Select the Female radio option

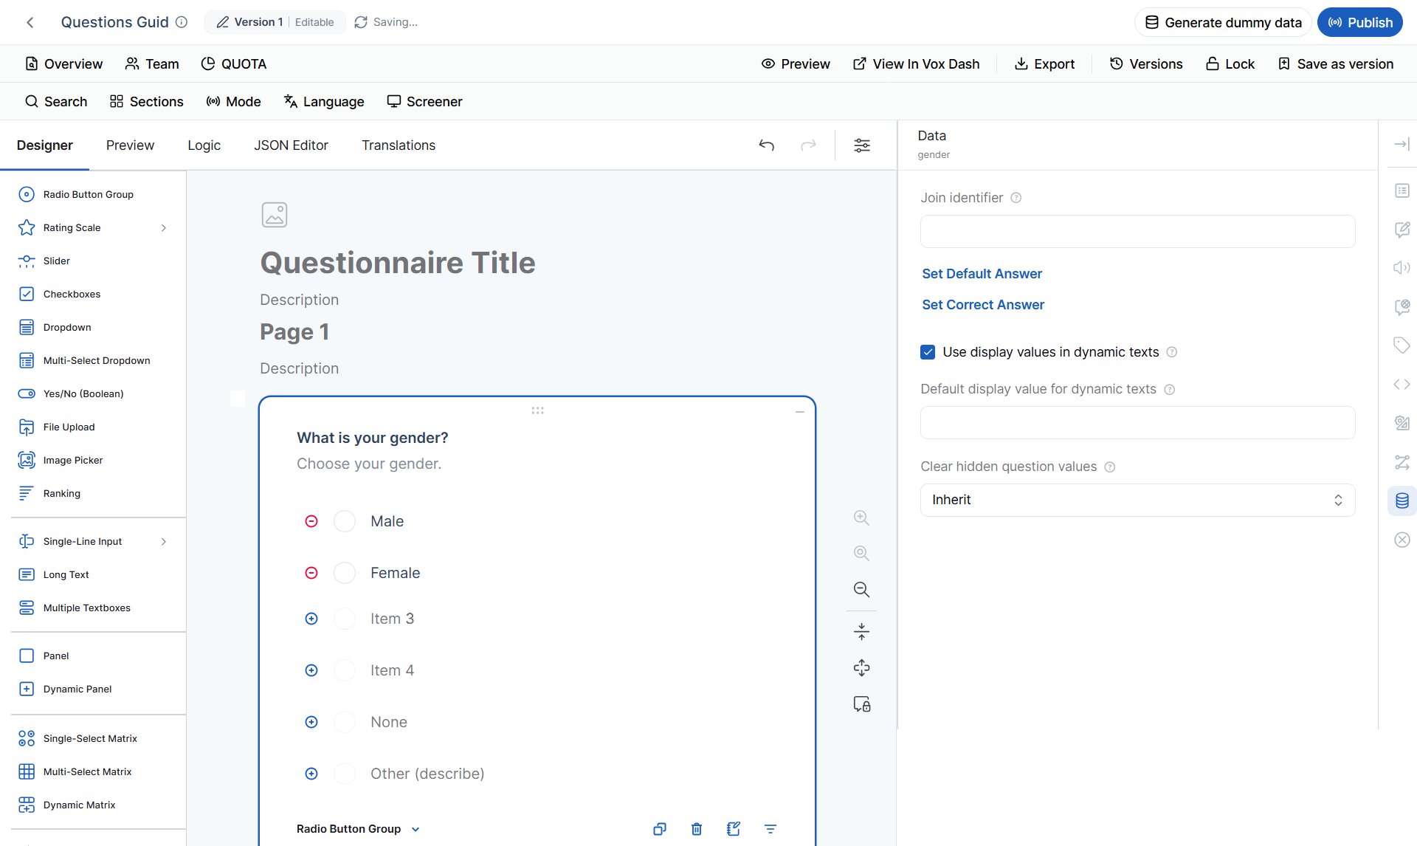345,573
